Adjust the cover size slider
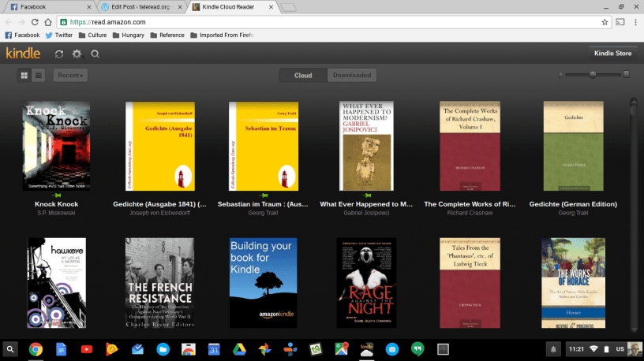644x361 pixels. [592, 74]
